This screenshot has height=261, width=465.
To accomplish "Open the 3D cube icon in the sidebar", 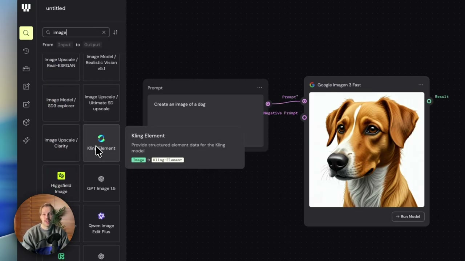I will click(26, 123).
